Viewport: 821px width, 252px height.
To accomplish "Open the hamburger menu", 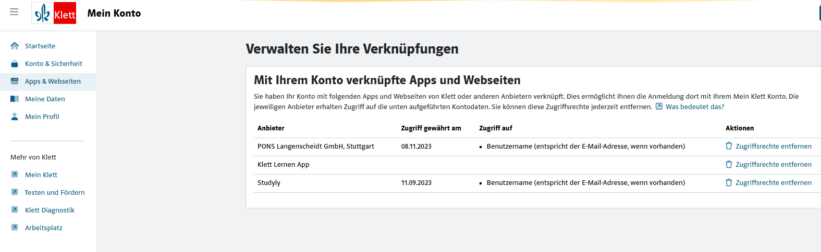I will pos(14,12).
